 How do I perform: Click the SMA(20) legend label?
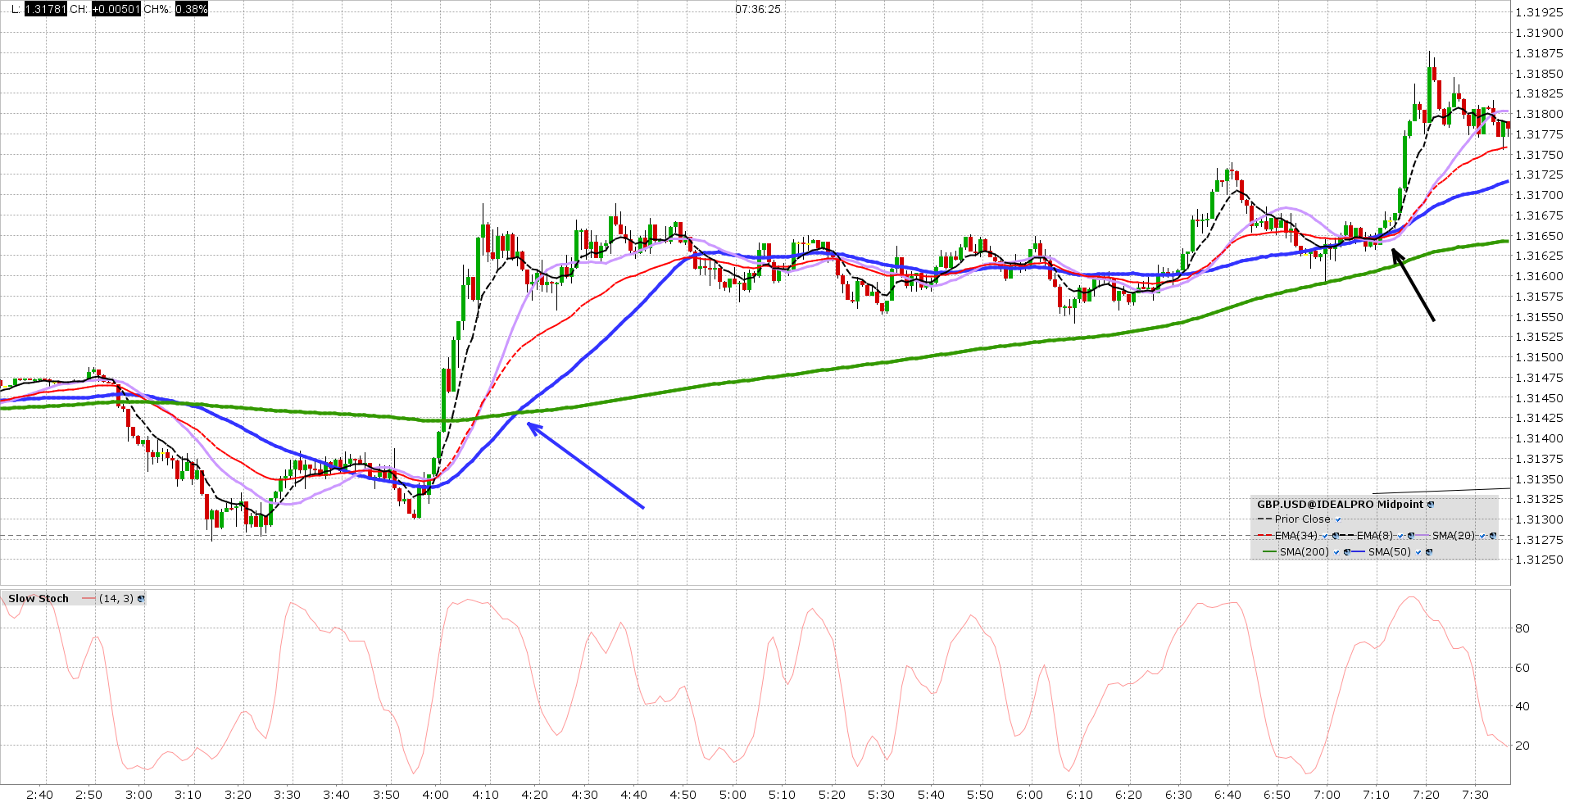(1454, 536)
